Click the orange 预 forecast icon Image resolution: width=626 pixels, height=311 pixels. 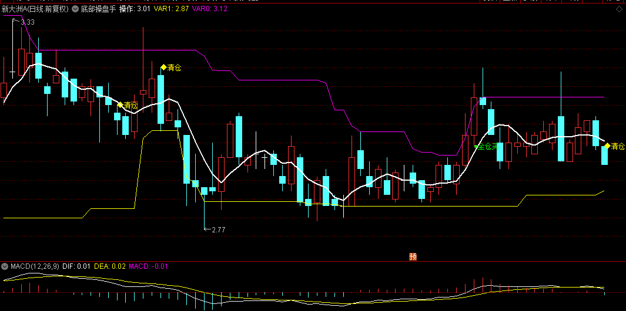click(x=413, y=257)
